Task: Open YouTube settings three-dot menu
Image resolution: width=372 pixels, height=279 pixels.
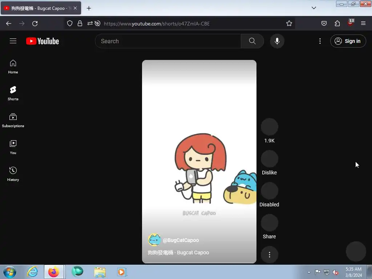Action: click(x=320, y=41)
